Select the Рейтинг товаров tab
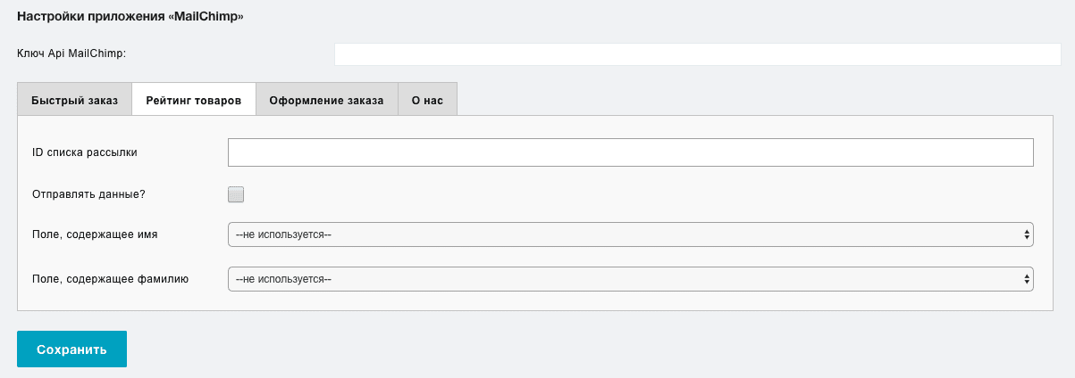The width and height of the screenshot is (1075, 378). [193, 100]
